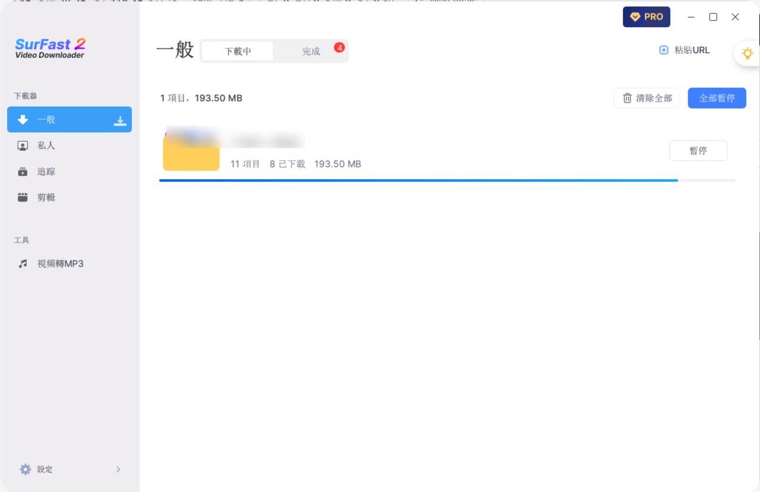Click the 全部暫停 button
Image resolution: width=760 pixels, height=492 pixels.
tap(717, 98)
